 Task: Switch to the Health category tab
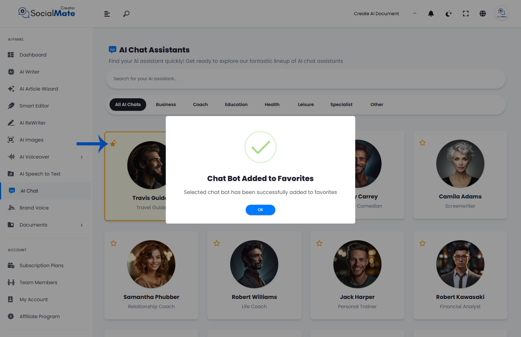point(272,105)
